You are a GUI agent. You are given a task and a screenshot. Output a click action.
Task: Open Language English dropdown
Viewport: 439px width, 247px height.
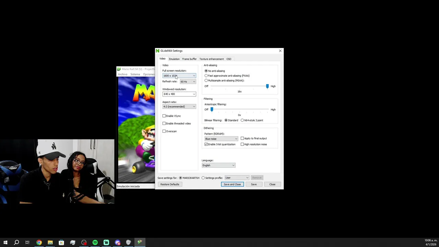click(x=218, y=165)
